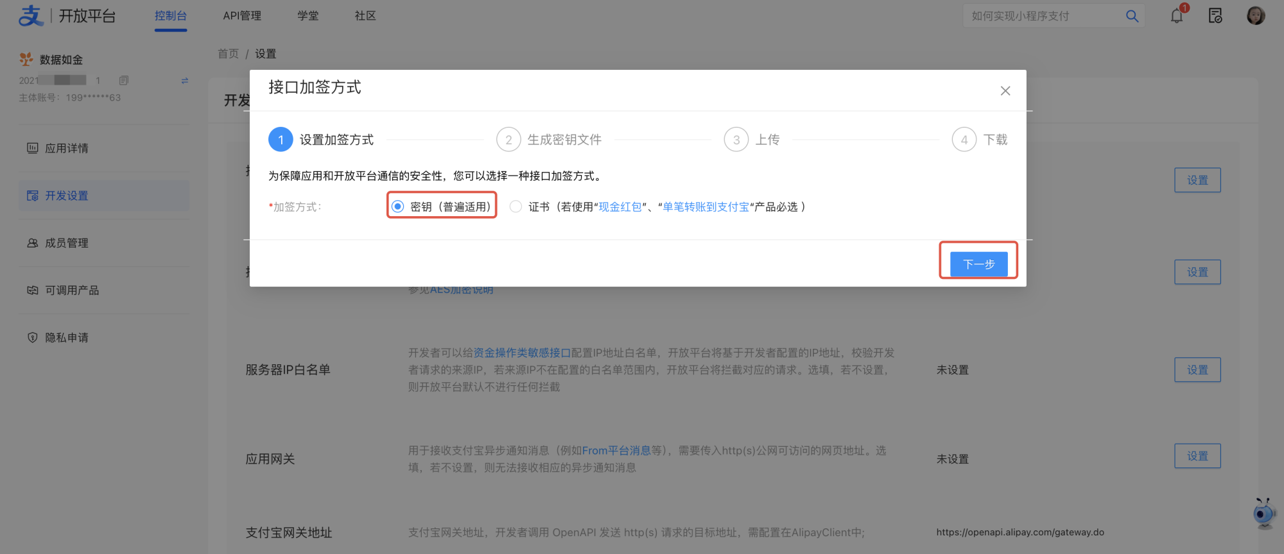Image resolution: width=1284 pixels, height=554 pixels.
Task: Click the search magnifier icon
Action: click(1132, 16)
